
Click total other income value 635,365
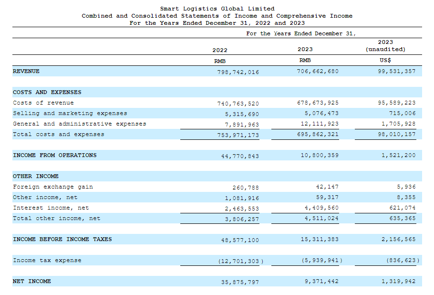[x=403, y=219]
